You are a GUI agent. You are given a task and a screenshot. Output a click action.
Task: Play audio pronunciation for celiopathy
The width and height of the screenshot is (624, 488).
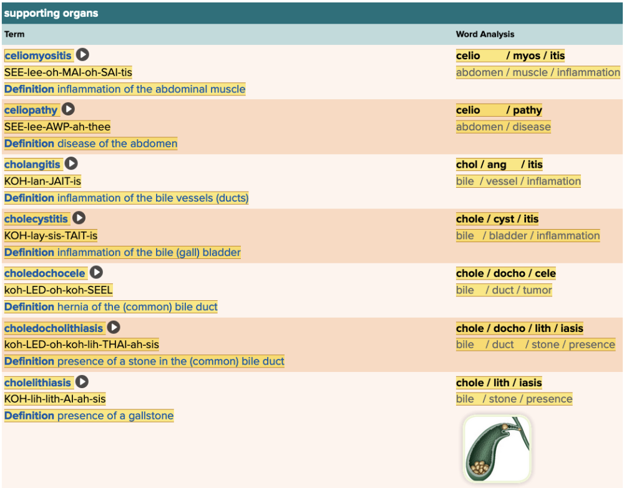(69, 110)
